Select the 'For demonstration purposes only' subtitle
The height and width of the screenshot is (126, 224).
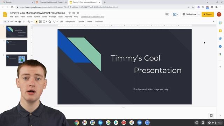(x=151, y=90)
